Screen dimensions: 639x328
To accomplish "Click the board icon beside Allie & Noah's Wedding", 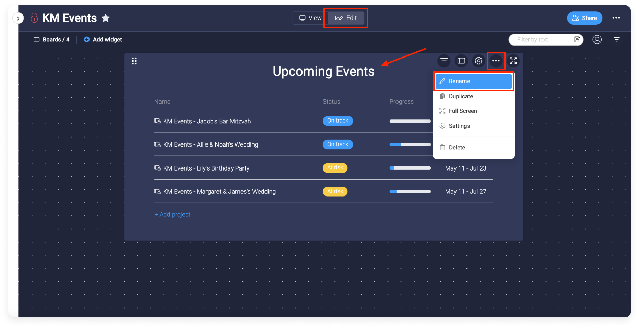I will [x=157, y=144].
